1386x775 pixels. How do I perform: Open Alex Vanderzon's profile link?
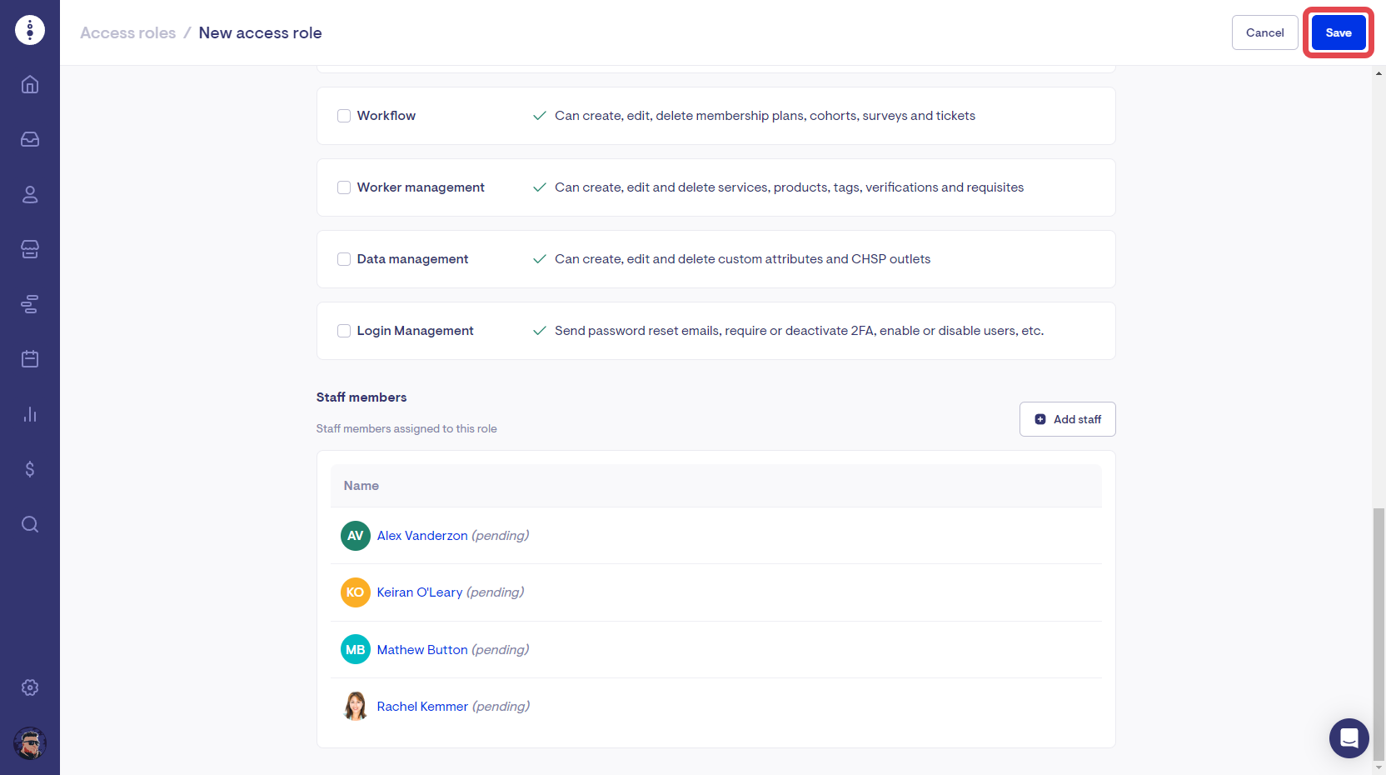(x=422, y=536)
